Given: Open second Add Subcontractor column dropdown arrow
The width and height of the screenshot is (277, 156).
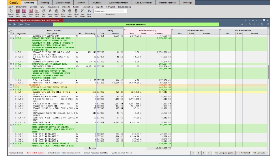Looking at the screenshot, I should click(220, 30).
